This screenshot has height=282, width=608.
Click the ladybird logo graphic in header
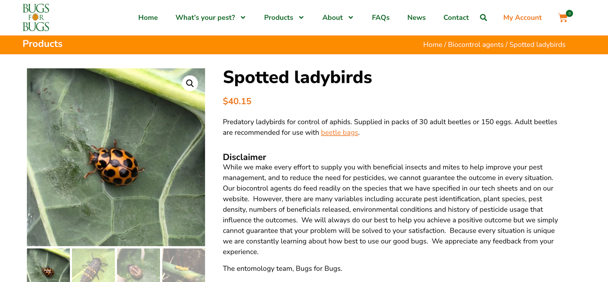(x=36, y=17)
